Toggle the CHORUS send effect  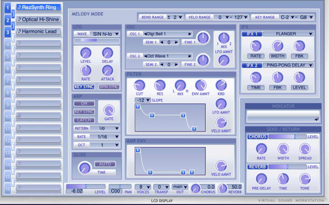(258, 137)
